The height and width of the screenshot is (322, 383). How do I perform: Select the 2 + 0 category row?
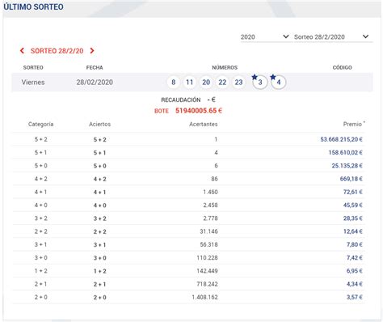188,297
